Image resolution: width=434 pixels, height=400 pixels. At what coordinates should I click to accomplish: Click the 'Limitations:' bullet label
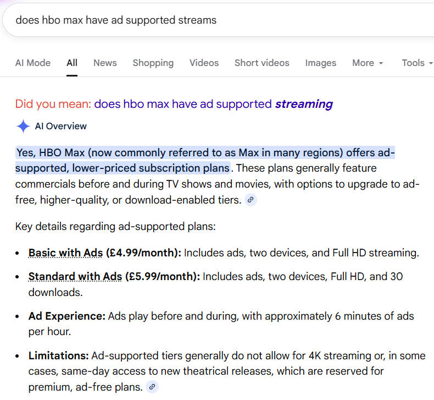pyautogui.click(x=58, y=355)
